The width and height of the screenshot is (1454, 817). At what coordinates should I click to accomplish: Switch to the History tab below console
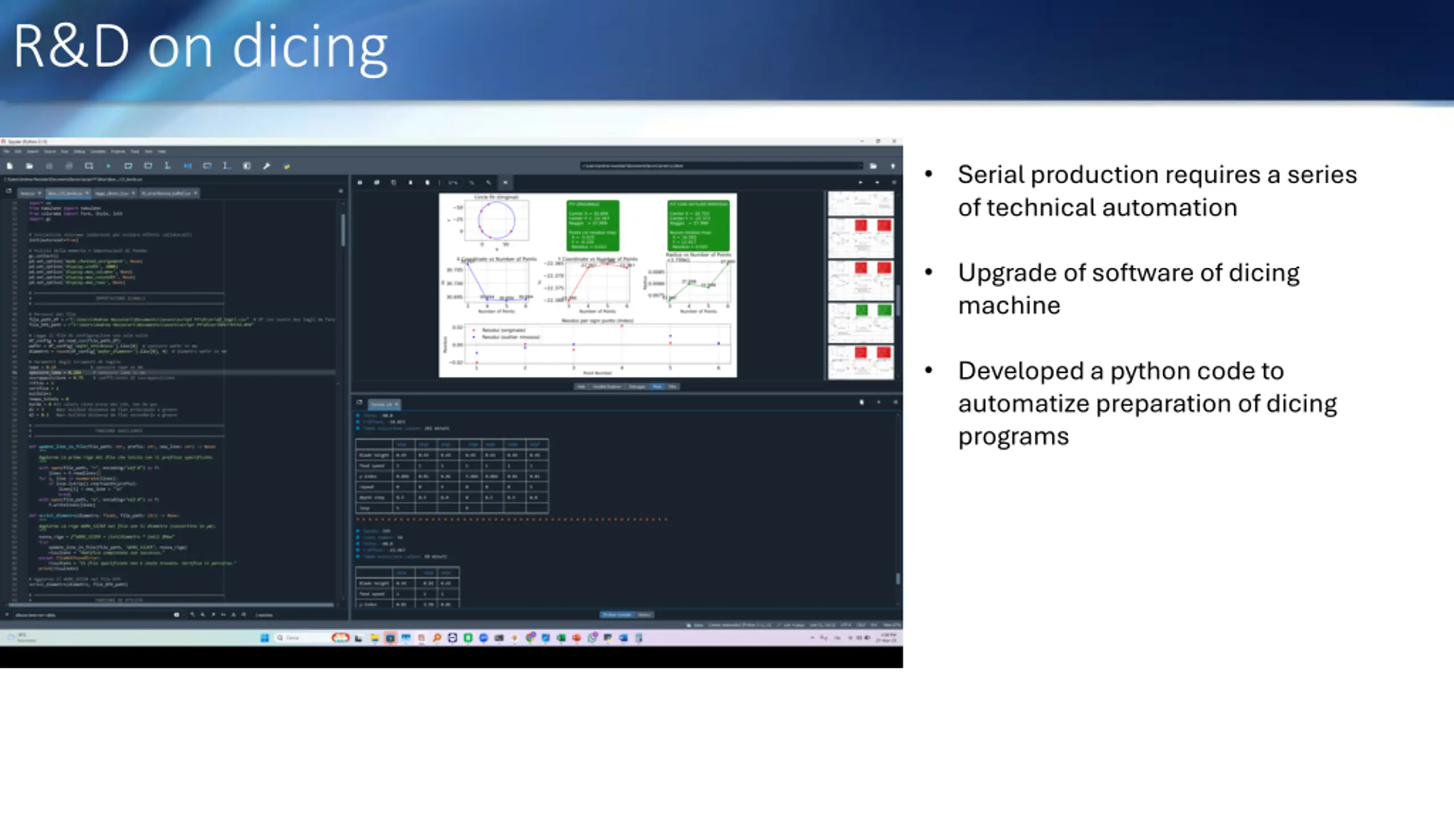pyautogui.click(x=644, y=615)
